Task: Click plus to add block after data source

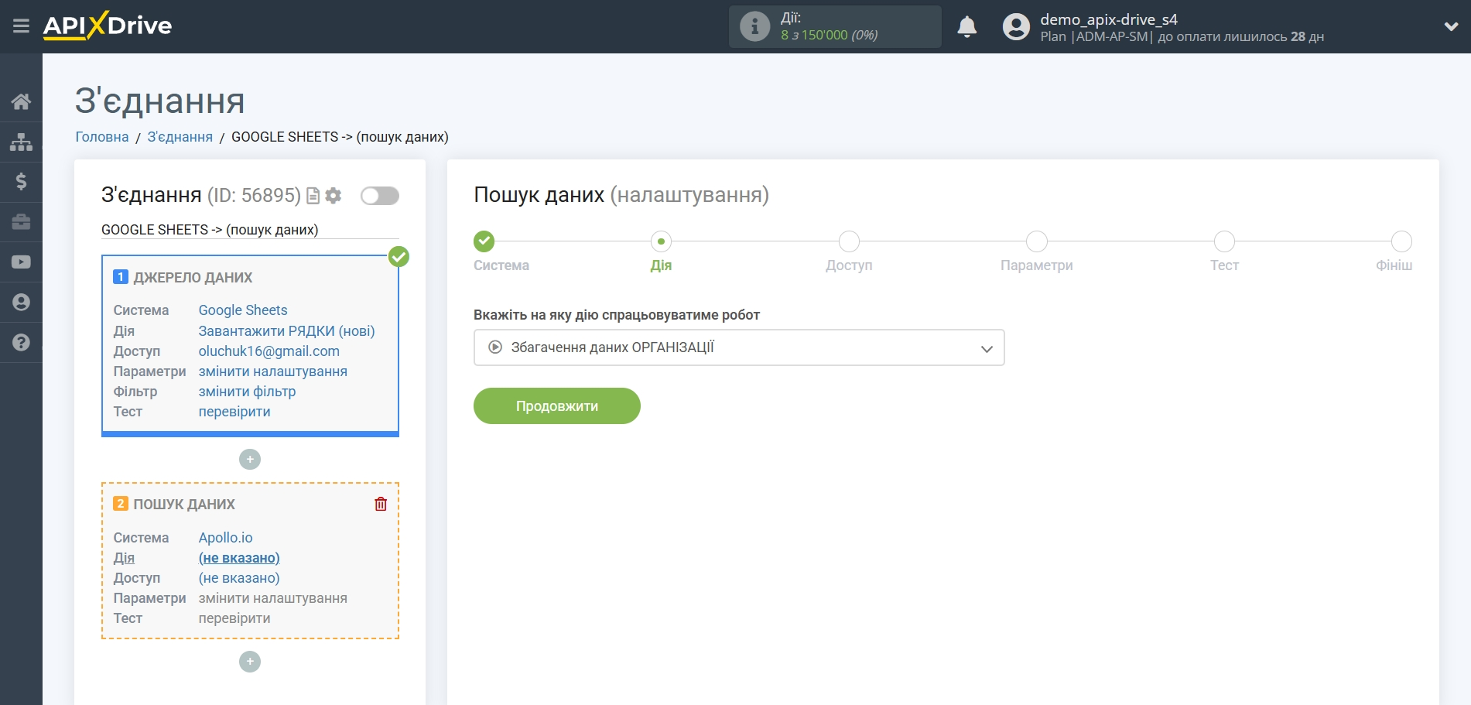Action: (x=249, y=459)
